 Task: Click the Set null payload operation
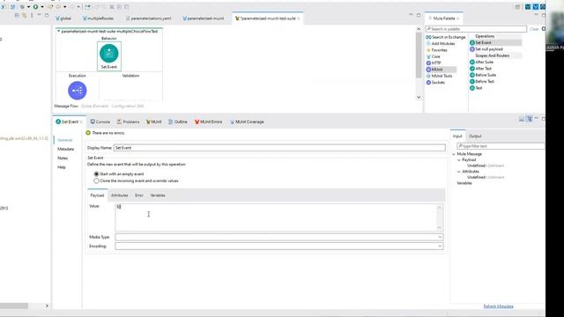click(x=486, y=49)
